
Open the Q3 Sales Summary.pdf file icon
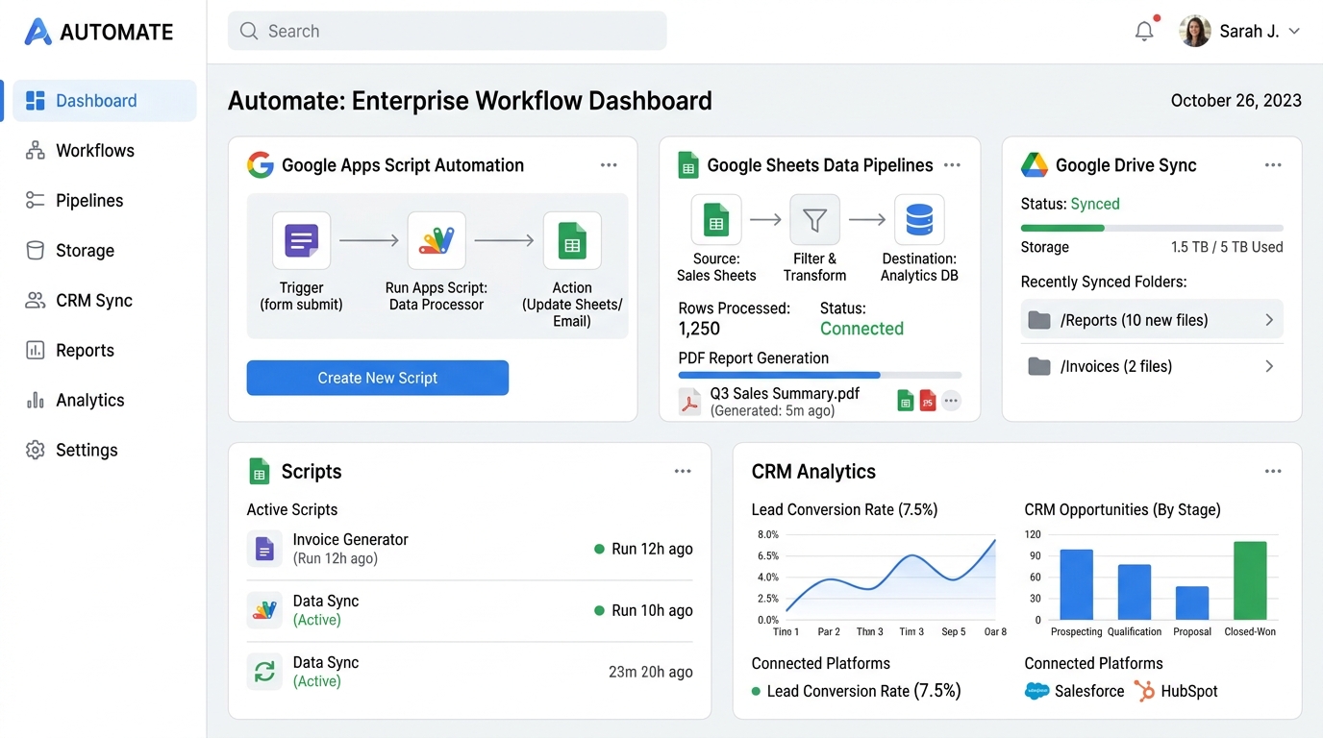coord(690,402)
